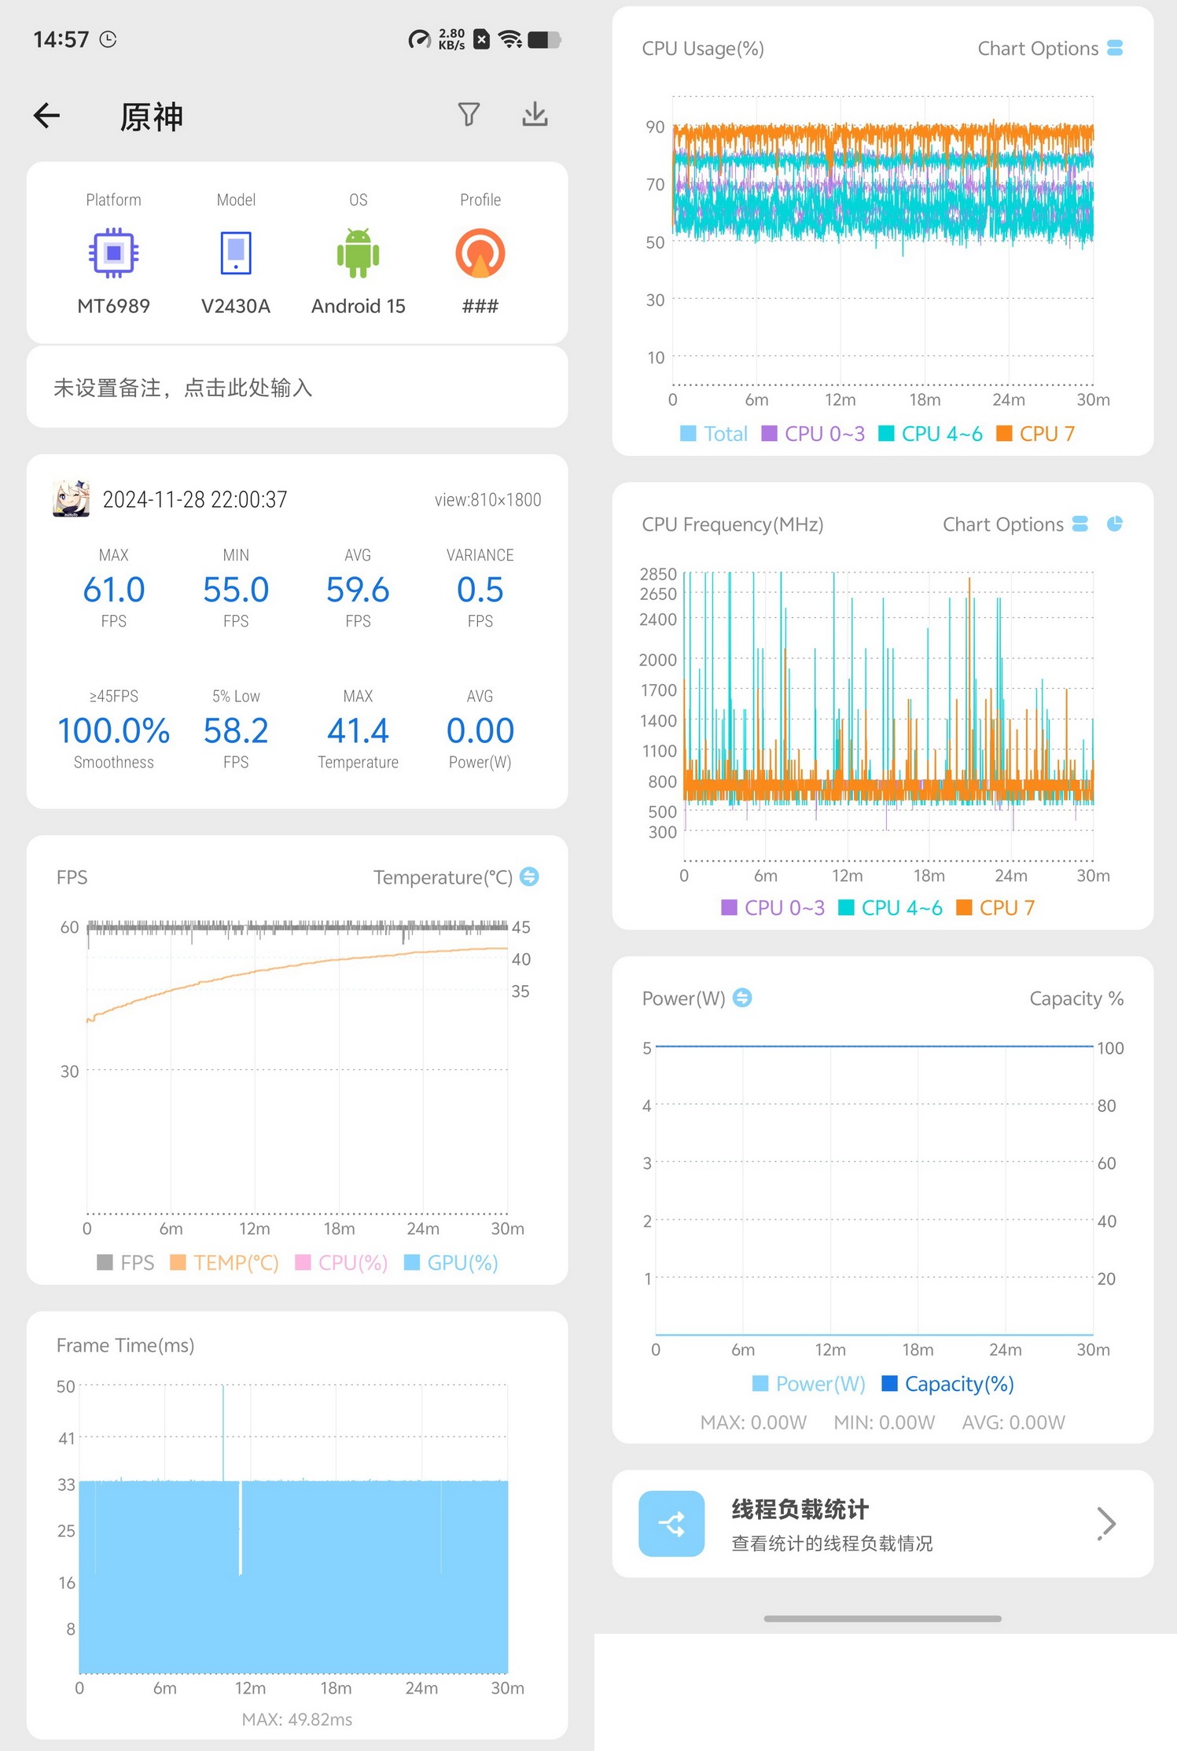Tap the 61.0 MAX FPS value

[x=114, y=590]
